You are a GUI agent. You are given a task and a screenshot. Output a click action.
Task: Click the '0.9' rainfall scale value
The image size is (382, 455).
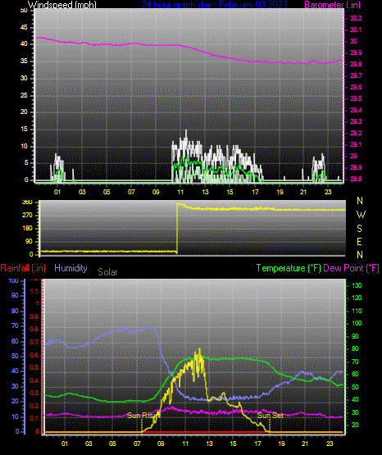point(34,316)
